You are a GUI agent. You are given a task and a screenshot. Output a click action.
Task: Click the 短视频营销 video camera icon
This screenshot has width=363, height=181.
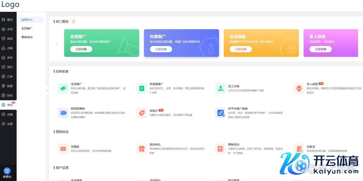coord(63,113)
